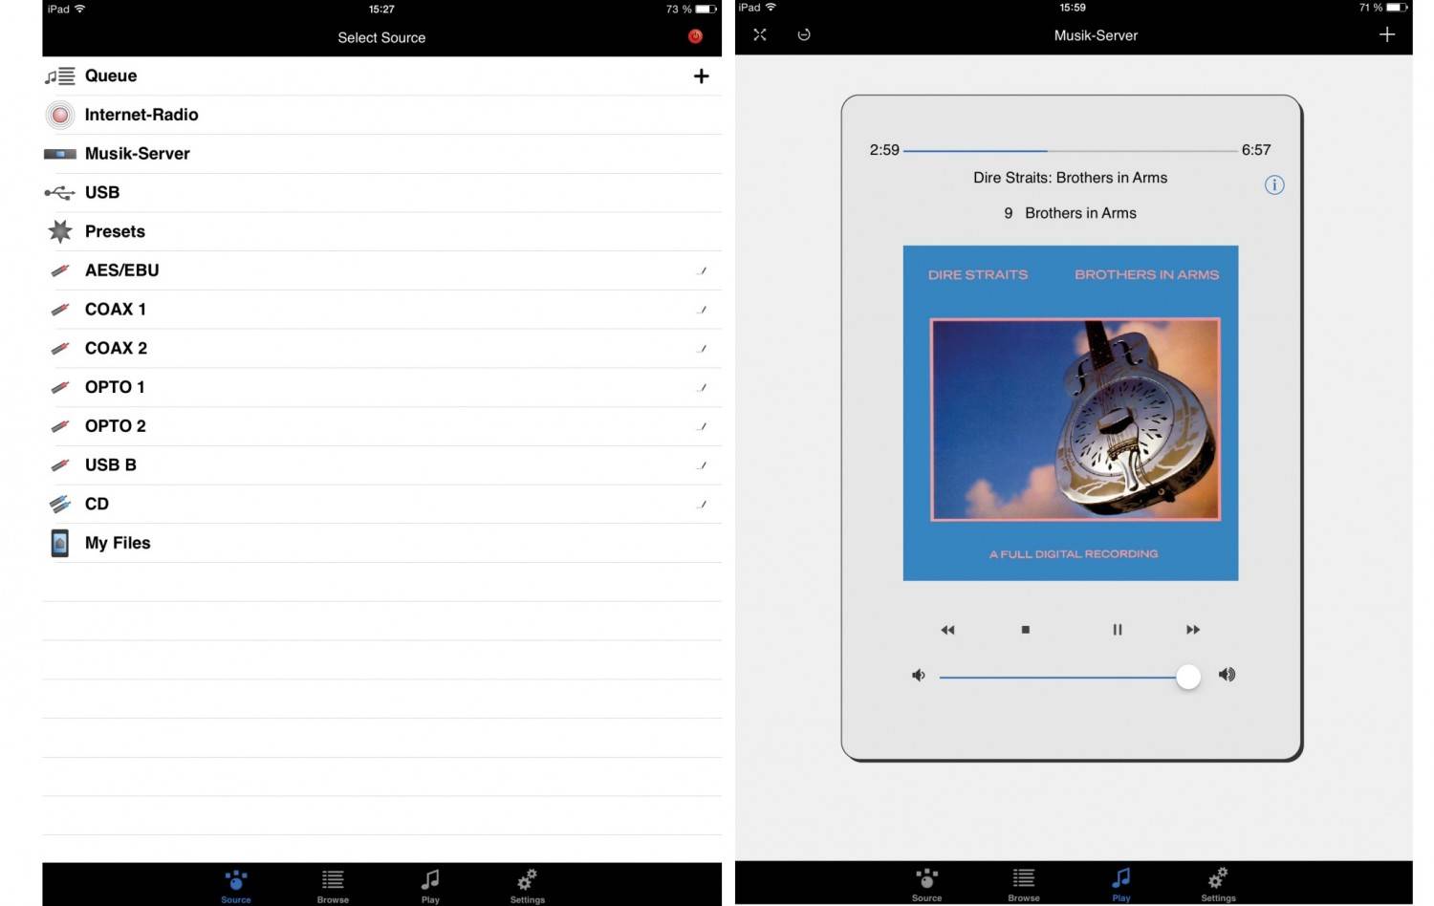Tap the OPTO 1 cable plug icon
The width and height of the screenshot is (1434, 906).
(60, 387)
